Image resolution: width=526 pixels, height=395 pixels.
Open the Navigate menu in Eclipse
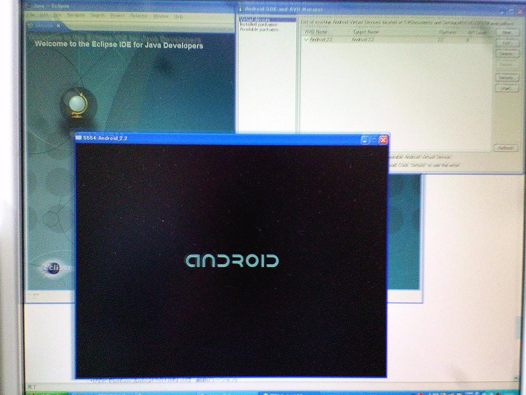[76, 16]
